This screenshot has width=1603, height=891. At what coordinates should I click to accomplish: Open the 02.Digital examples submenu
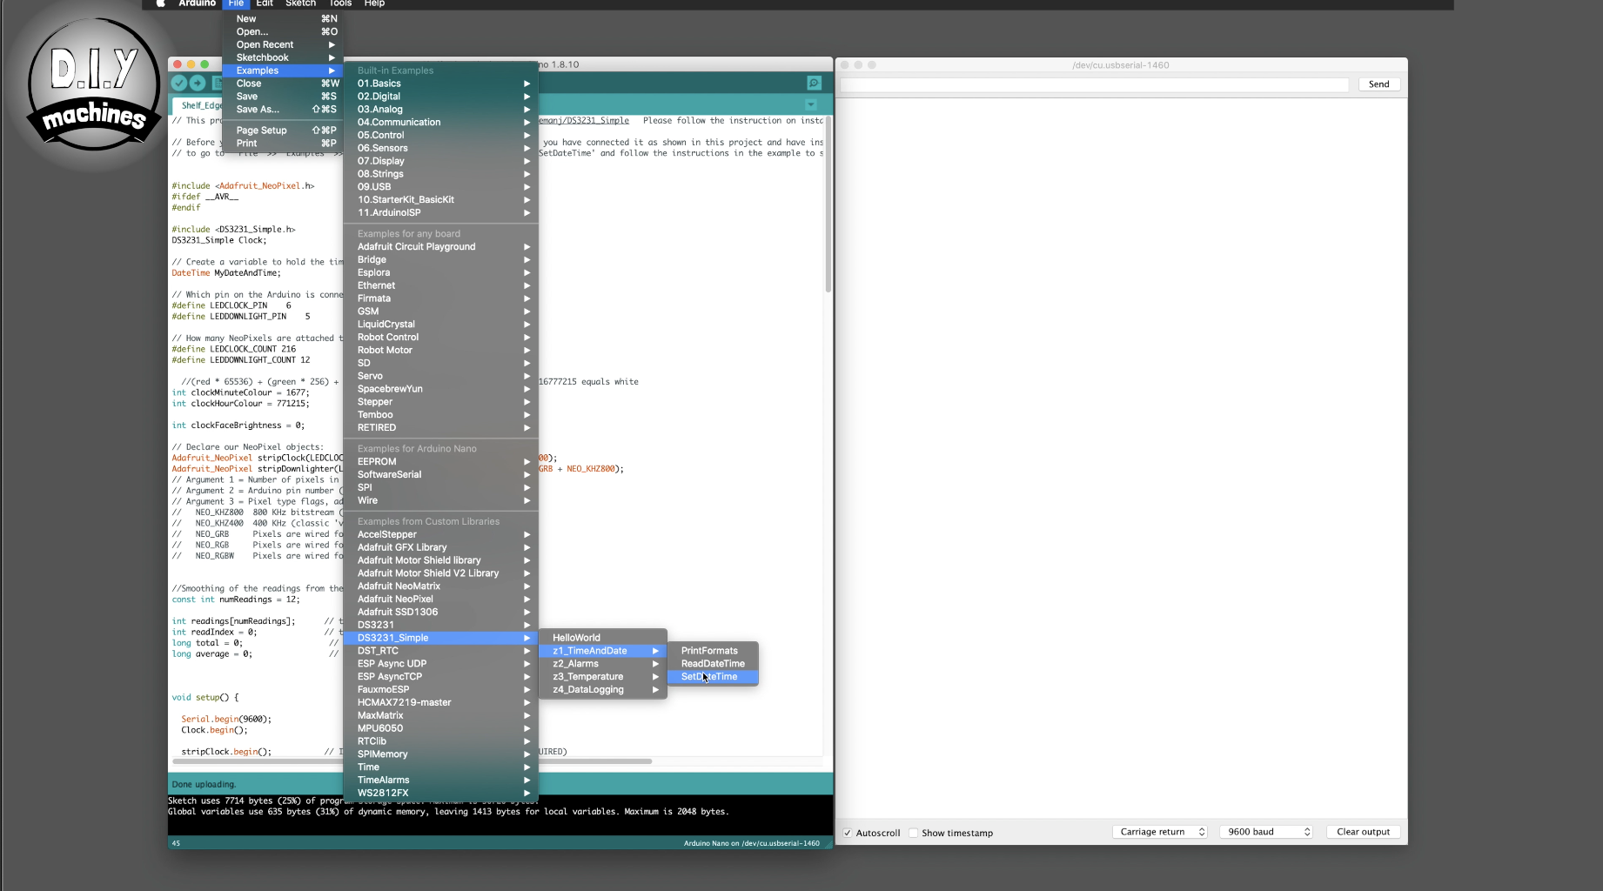click(x=441, y=97)
